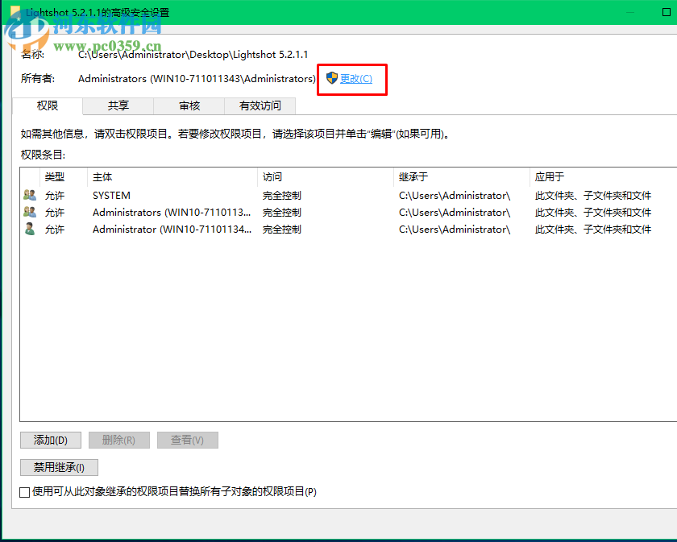Click the 查看(V) button

[187, 440]
